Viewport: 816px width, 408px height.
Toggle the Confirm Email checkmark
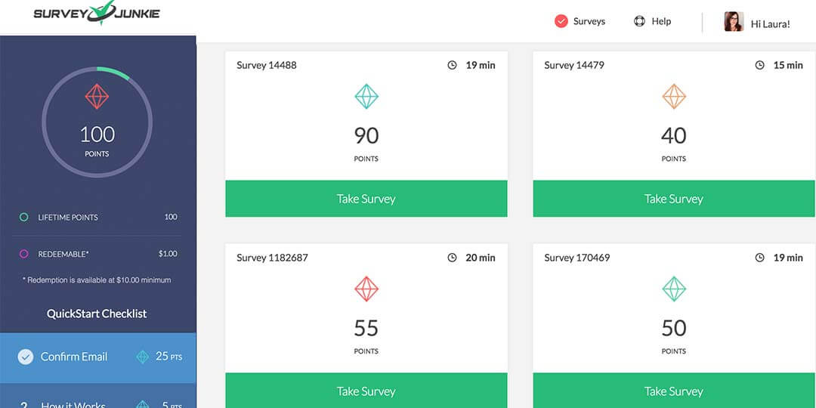tap(26, 357)
